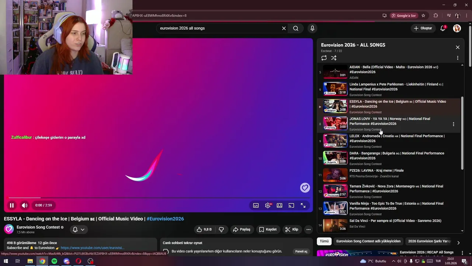The width and height of the screenshot is (472, 266).
Task: Show hidden system tray icons chevron
Action: (393, 261)
